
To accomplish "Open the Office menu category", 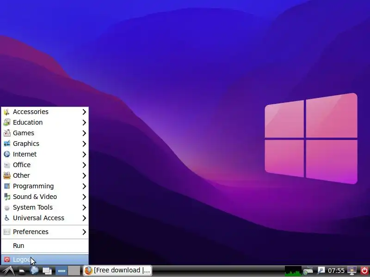I will [x=45, y=165].
